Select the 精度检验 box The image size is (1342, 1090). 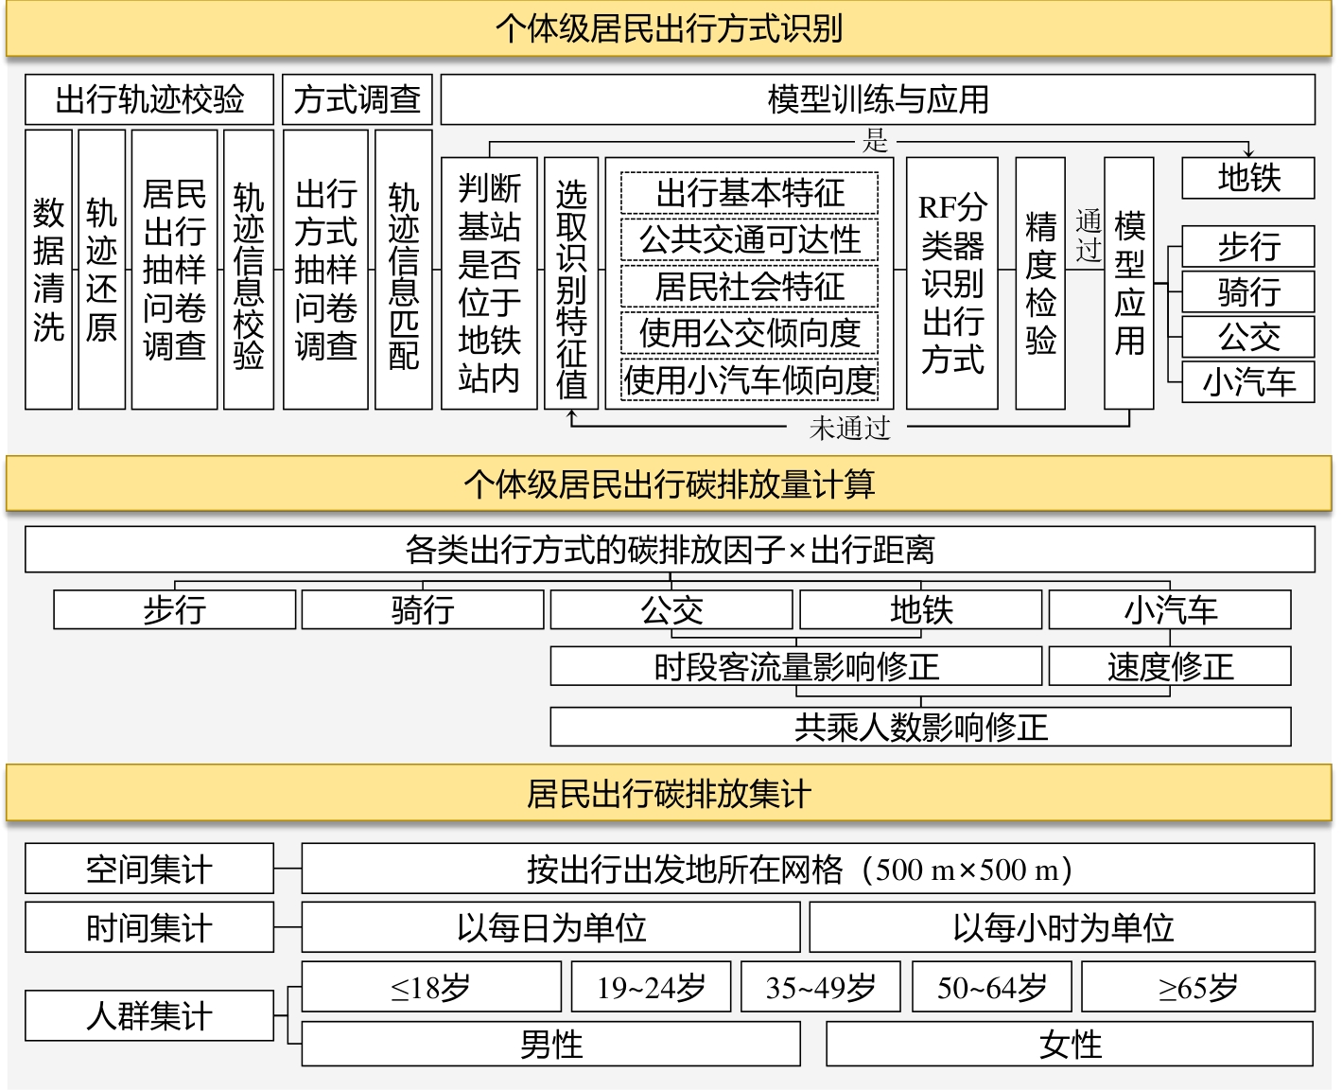(x=1040, y=283)
